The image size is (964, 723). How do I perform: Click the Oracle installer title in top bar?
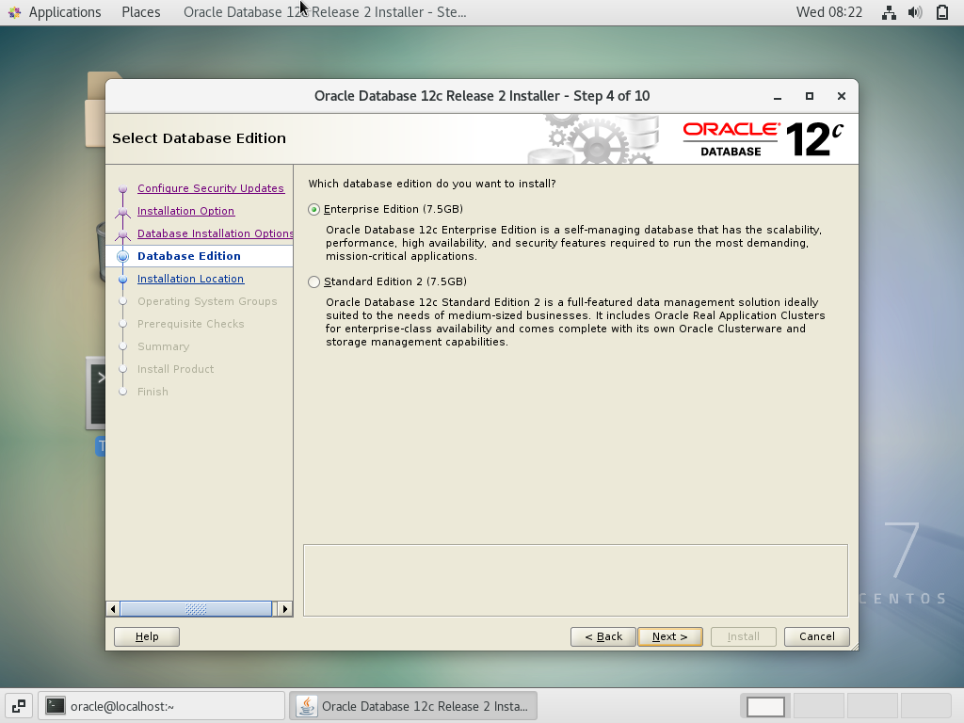pos(325,12)
